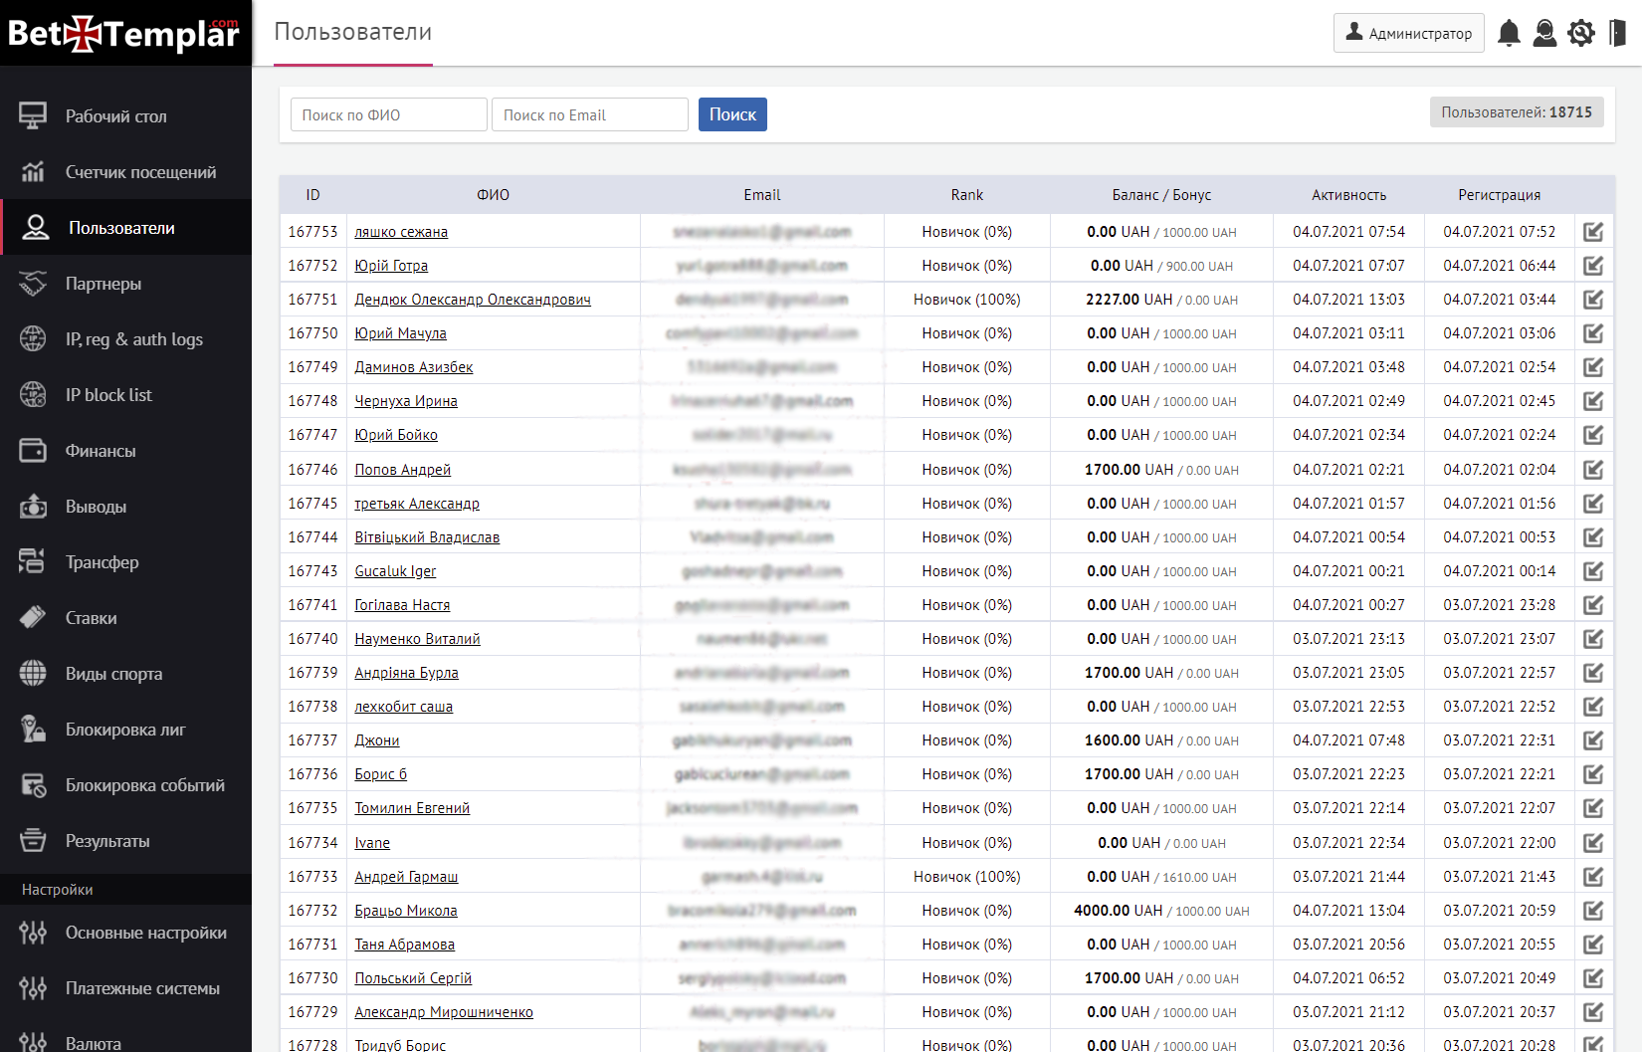Click the BetTemplar logo
Image resolution: width=1642 pixels, height=1052 pixels.
[x=124, y=34]
